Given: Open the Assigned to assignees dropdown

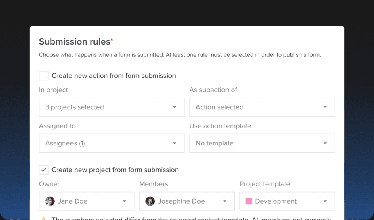Looking at the screenshot, I should pos(111,143).
